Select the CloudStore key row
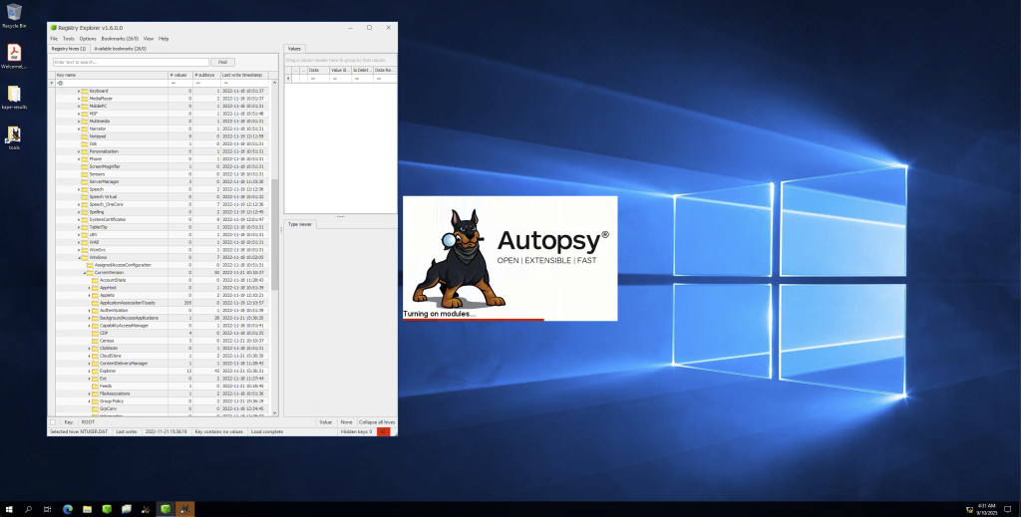Image resolution: width=1021 pixels, height=517 pixels. click(x=163, y=356)
